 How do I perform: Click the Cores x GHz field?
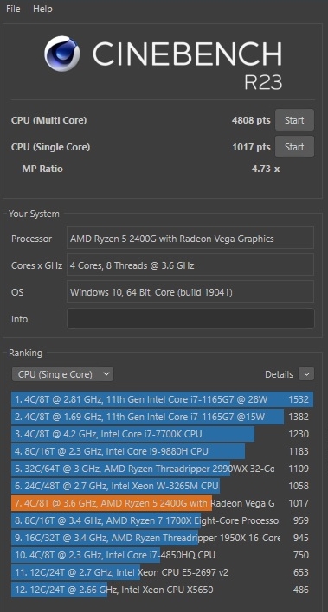(x=190, y=265)
